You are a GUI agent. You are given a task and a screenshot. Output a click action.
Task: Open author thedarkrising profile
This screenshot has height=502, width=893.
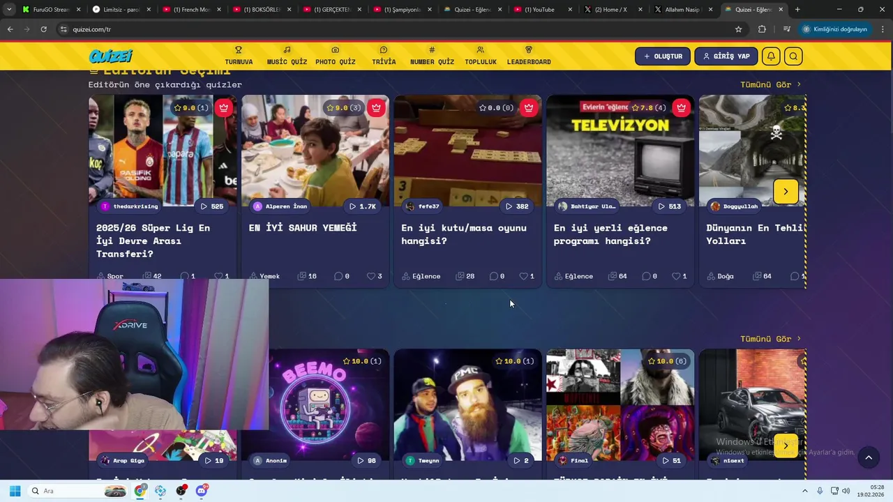tap(130, 206)
